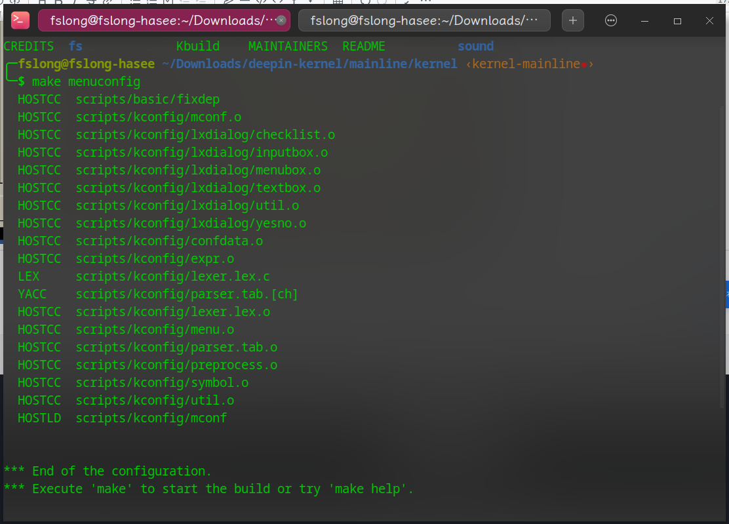Click the lxdialog/menubox.o output line
This screenshot has height=524, width=729.
169,170
